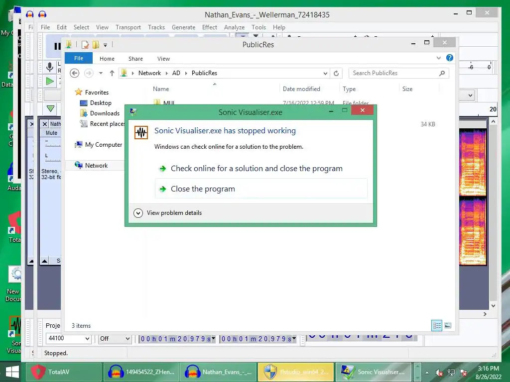510x382 pixels.
Task: Sort by the Size column header
Action: 407,89
